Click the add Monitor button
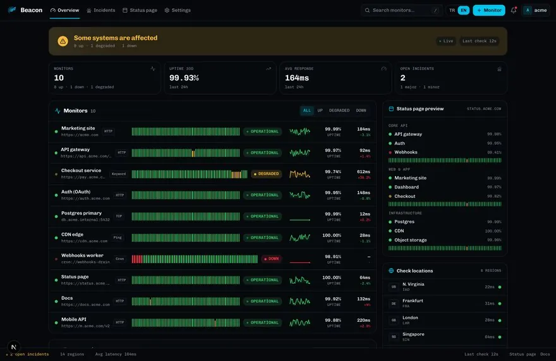Viewport: 556px width, 361px height. (489, 10)
